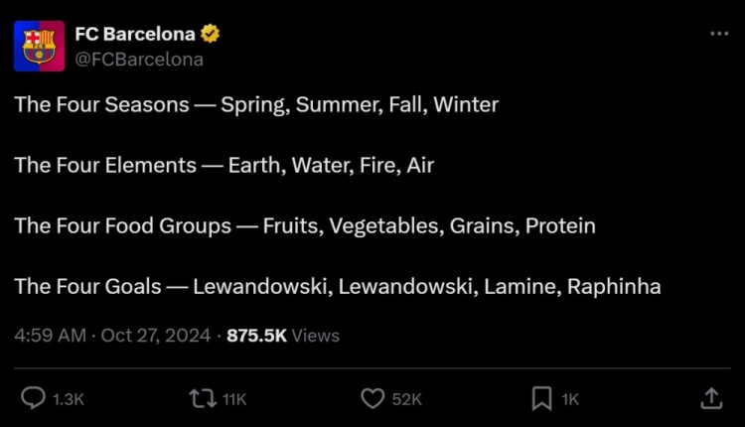The image size is (745, 427).
Task: Open the 11K reposts count
Action: [234, 399]
